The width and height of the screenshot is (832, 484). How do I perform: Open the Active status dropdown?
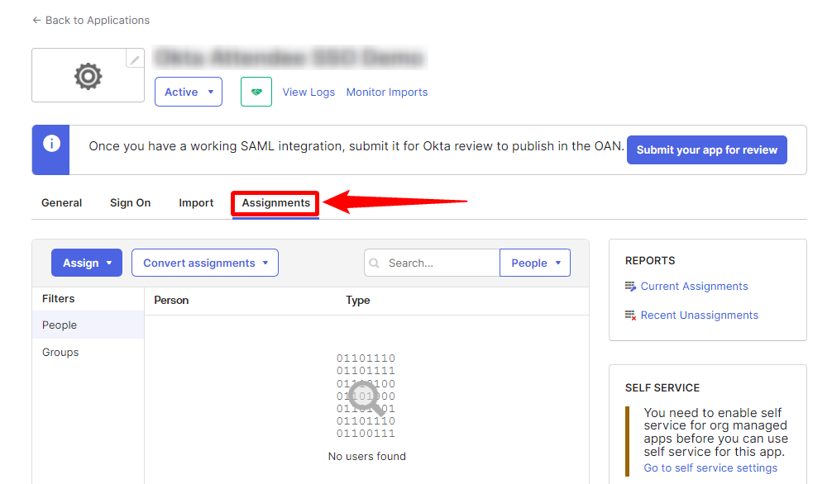tap(189, 92)
